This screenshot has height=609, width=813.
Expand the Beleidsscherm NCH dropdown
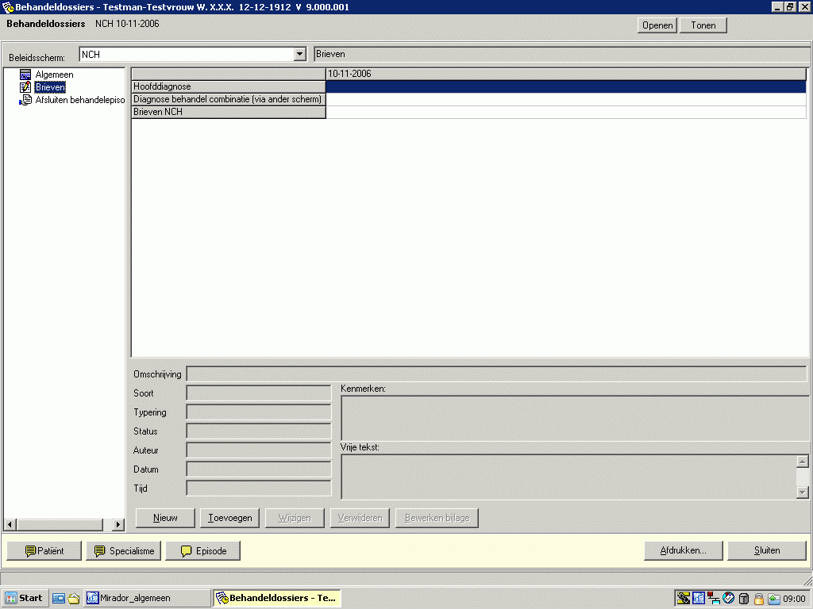pos(299,55)
